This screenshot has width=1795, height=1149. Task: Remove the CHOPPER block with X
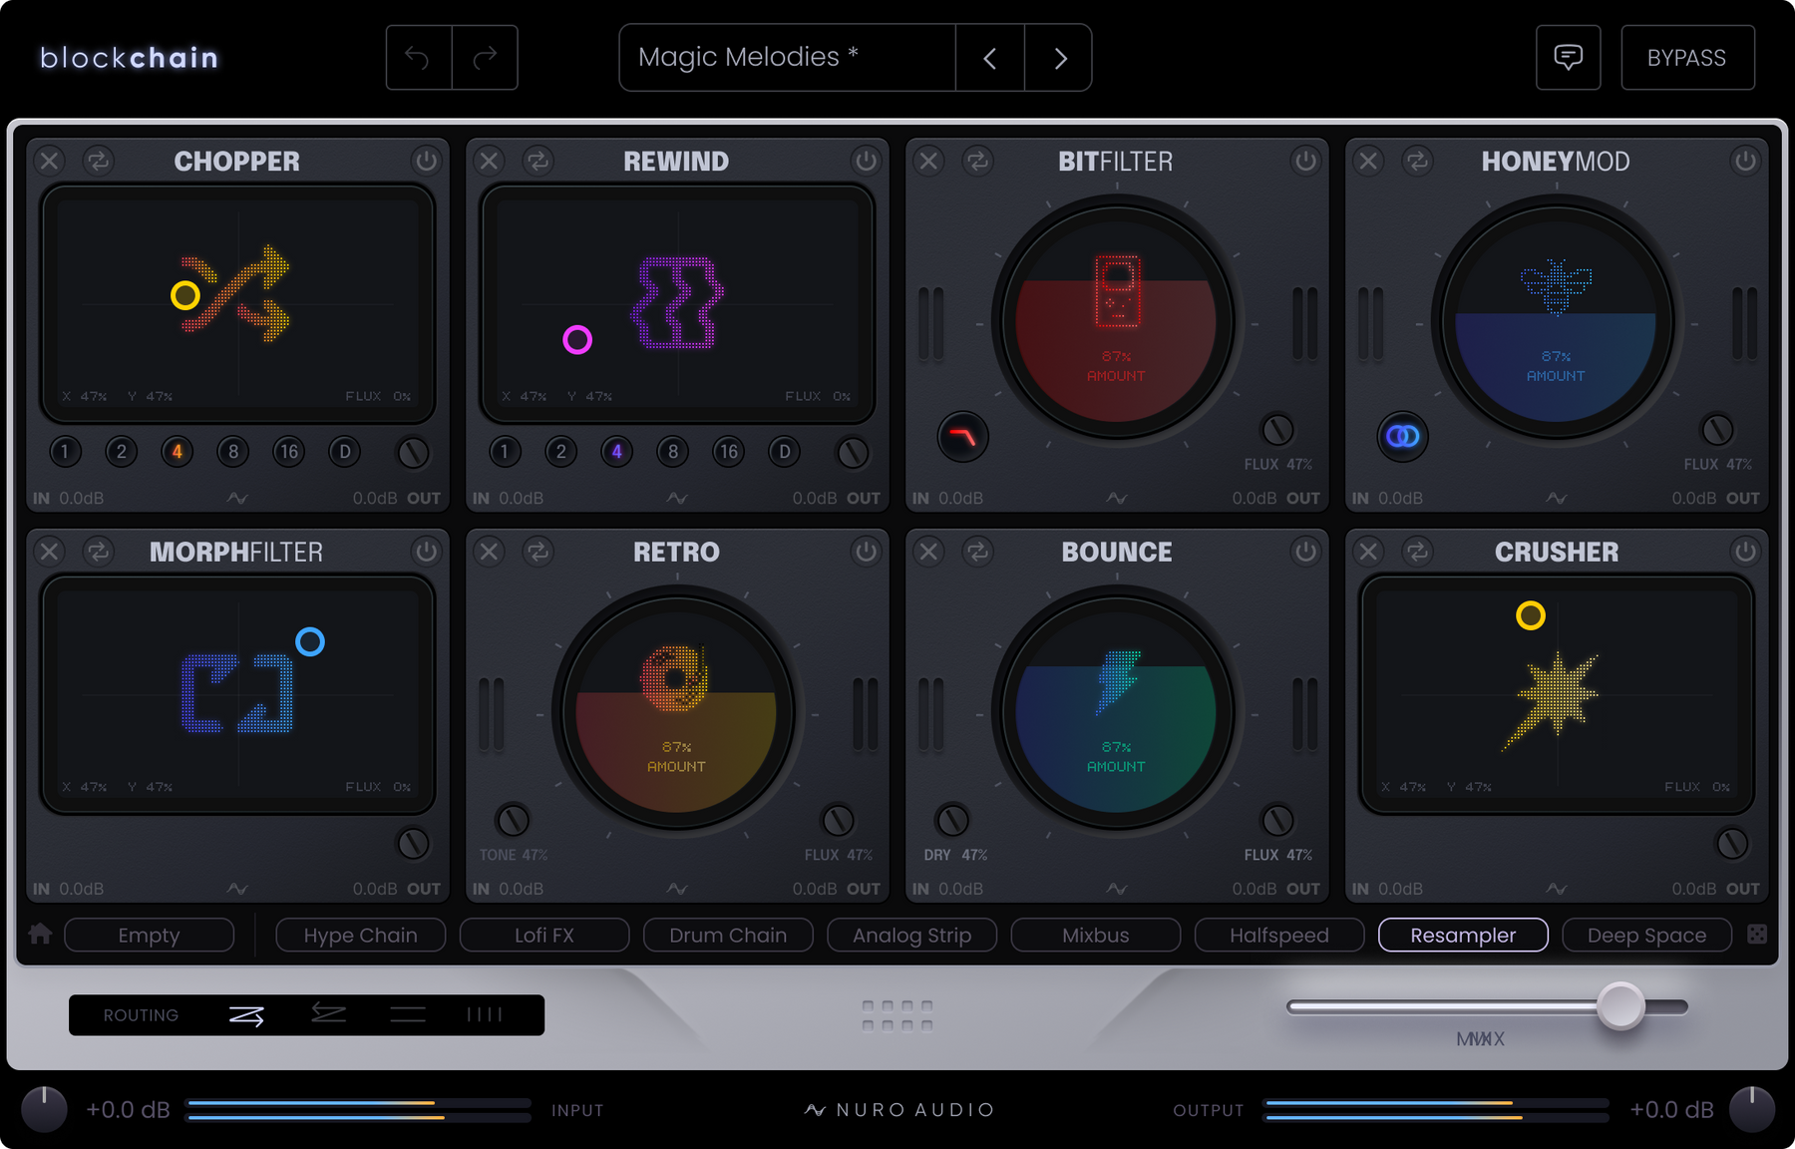point(49,161)
